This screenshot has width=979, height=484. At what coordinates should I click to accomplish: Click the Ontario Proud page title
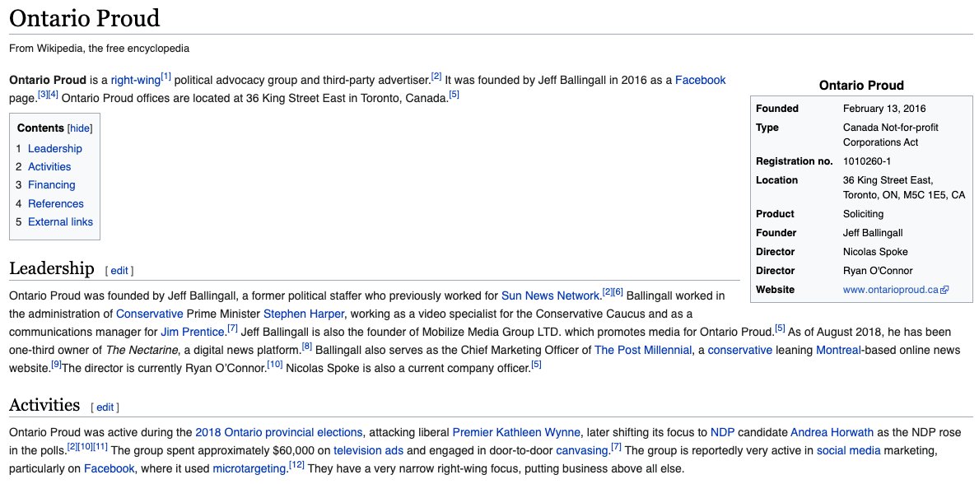pos(85,18)
